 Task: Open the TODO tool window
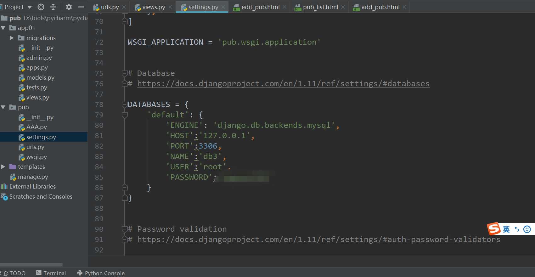click(14, 273)
